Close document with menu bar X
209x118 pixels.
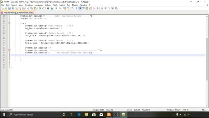coord(207,5)
